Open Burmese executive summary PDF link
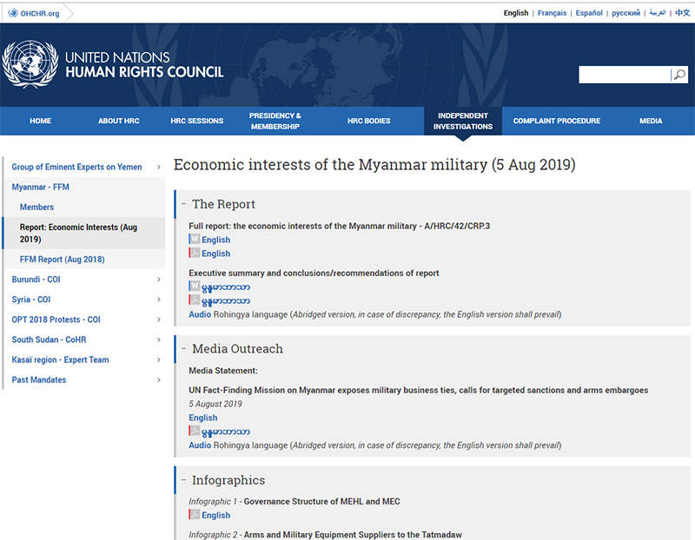Viewport: 695px width, 540px height. point(226,300)
